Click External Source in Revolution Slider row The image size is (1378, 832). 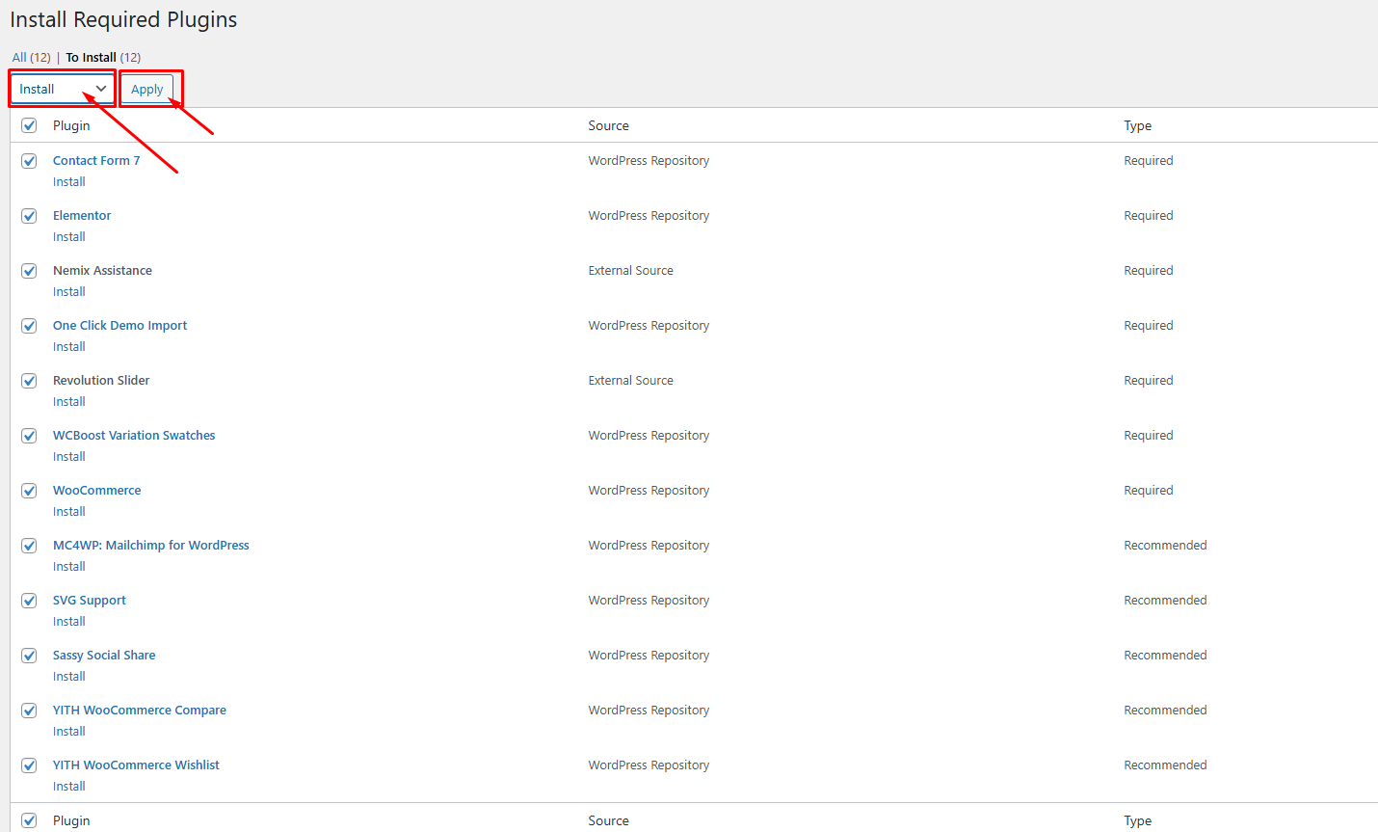(x=631, y=381)
